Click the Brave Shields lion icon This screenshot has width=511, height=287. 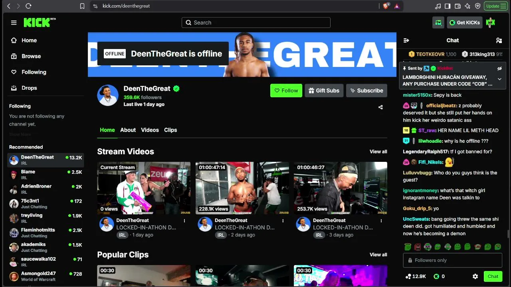[x=386, y=6]
